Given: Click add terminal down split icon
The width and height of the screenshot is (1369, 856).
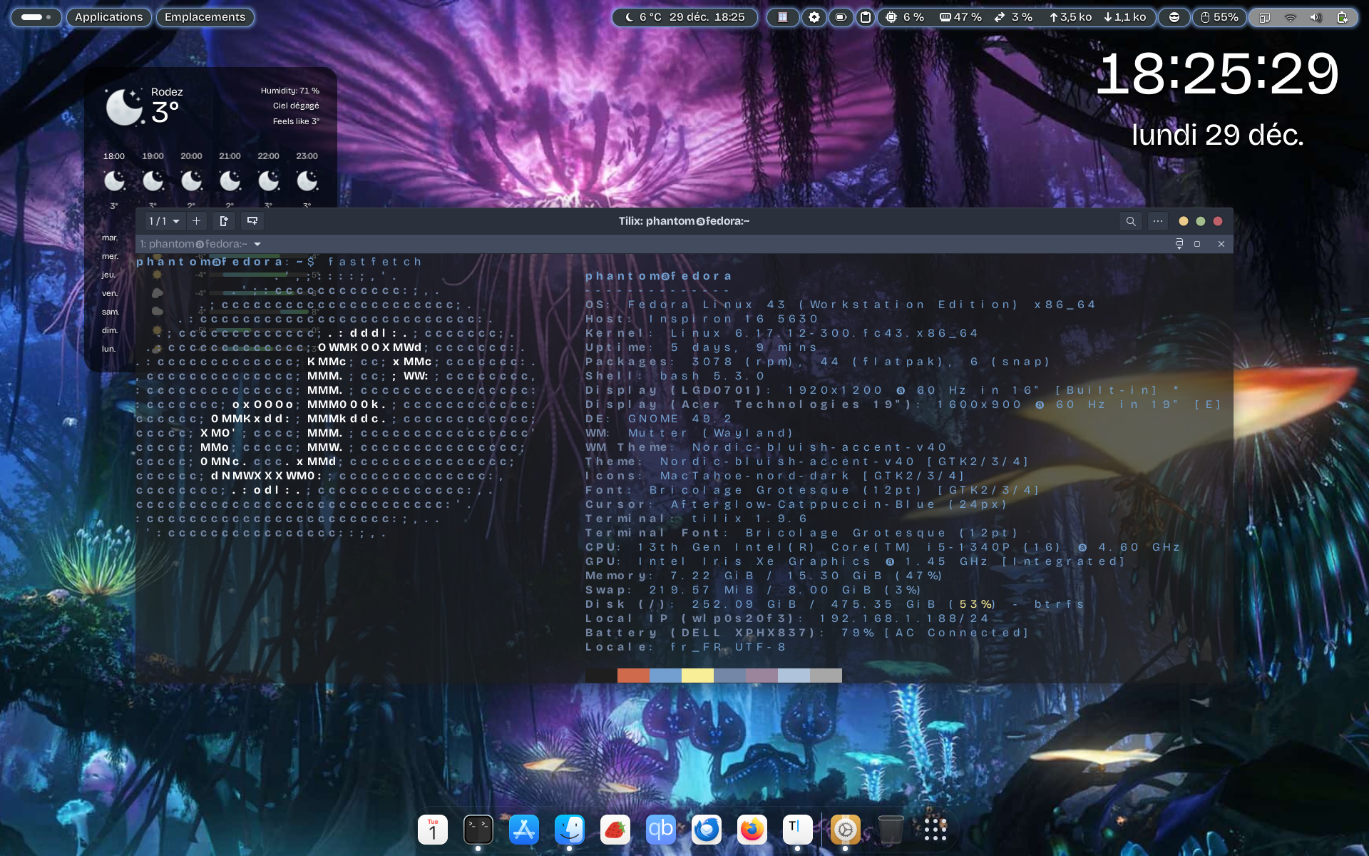Looking at the screenshot, I should (252, 221).
